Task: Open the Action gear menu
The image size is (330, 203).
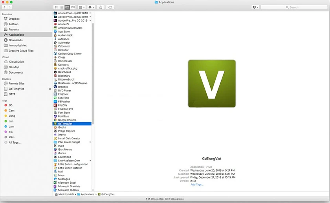Action: point(91,7)
